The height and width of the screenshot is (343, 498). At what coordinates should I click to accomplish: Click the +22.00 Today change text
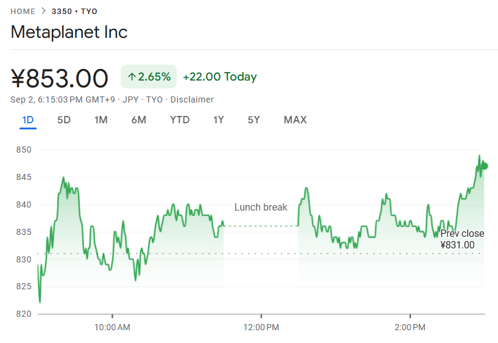(x=219, y=77)
